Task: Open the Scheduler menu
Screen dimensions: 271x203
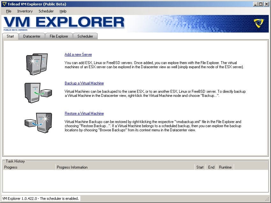Action: (x=46, y=11)
